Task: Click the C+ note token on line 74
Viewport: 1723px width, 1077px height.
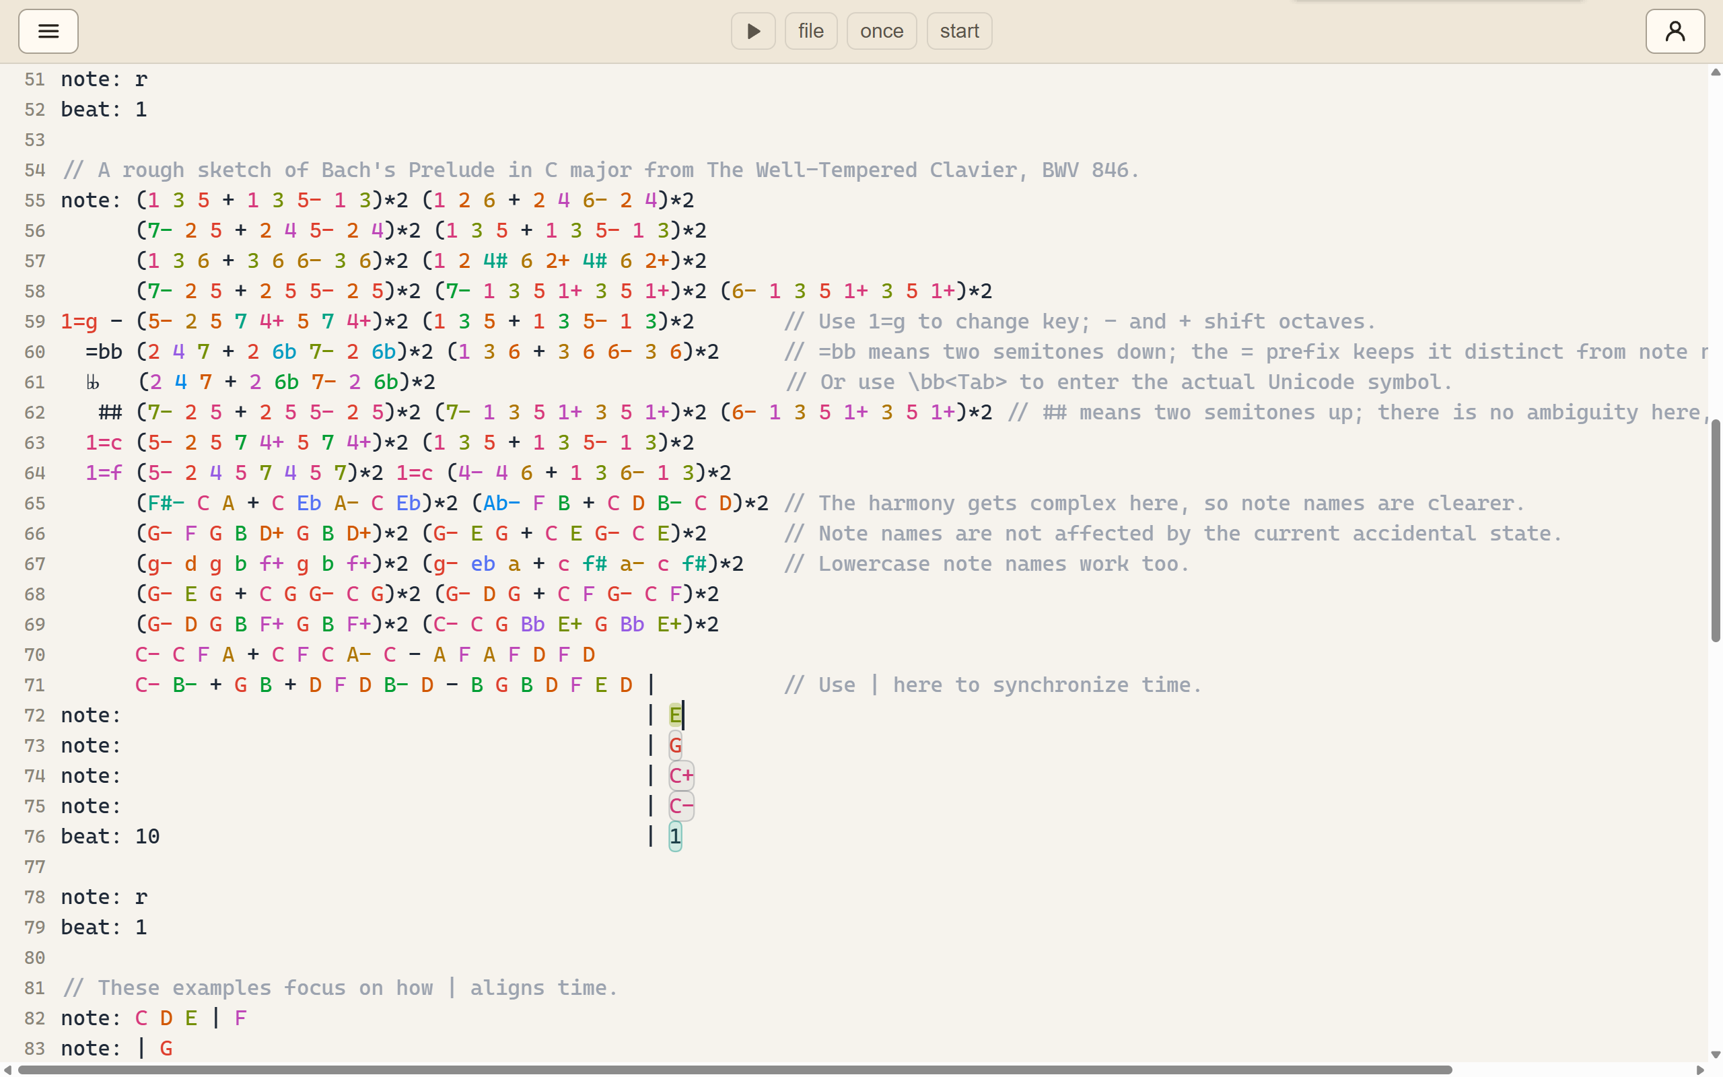Action: point(681,775)
